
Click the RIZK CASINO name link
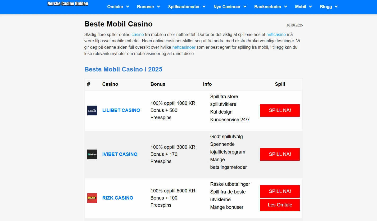click(x=118, y=198)
